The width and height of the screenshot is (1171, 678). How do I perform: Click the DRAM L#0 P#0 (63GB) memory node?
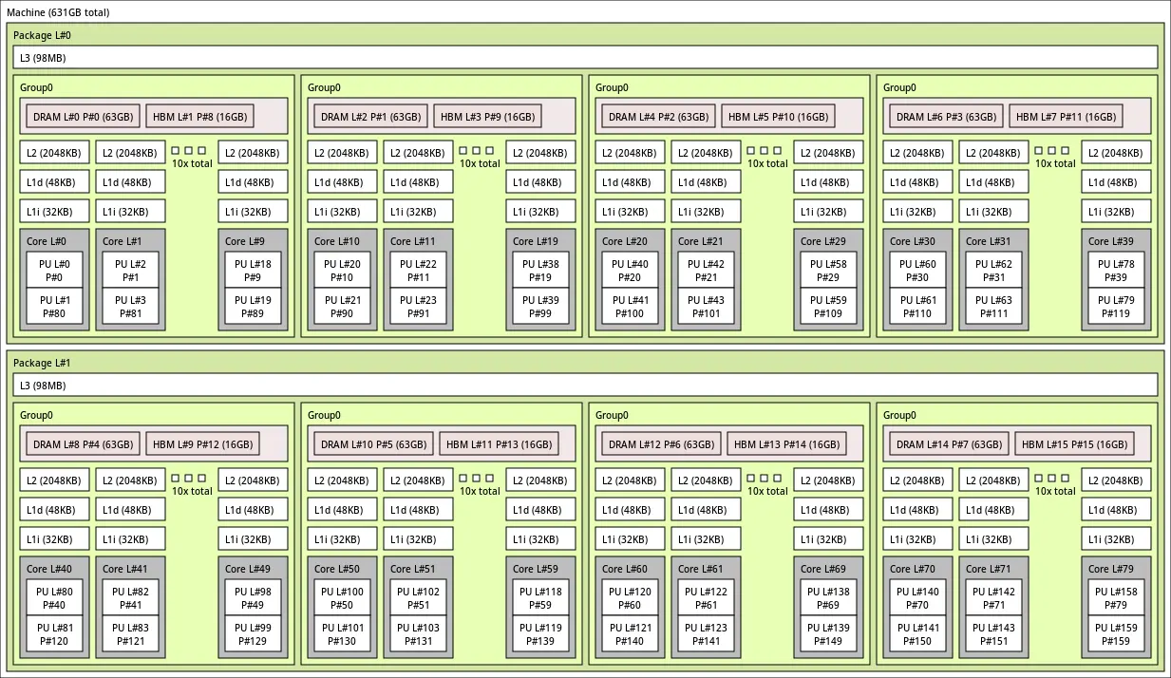pyautogui.click(x=84, y=117)
